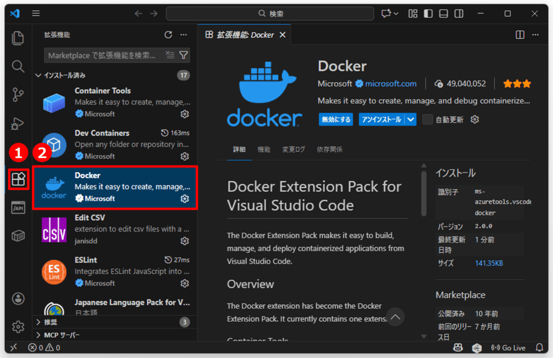Open the Search view in the sidebar
Viewport: 553px width, 358px height.
pos(18,66)
